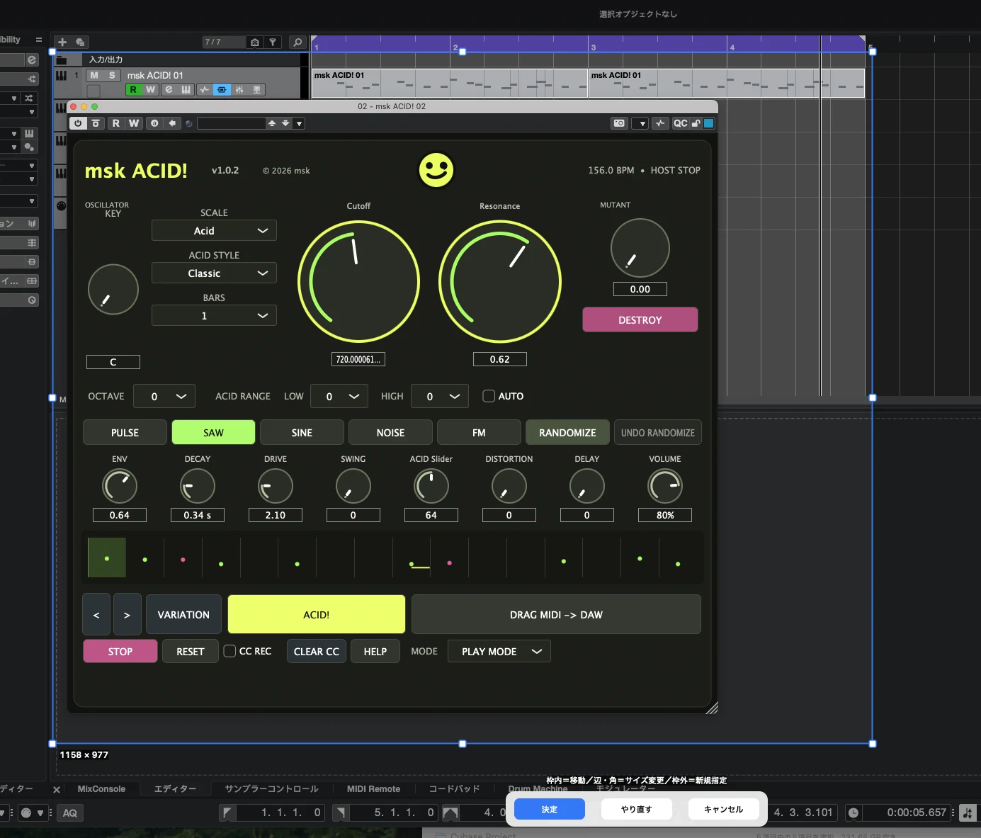Click the pink DESTROY button
The height and width of the screenshot is (838, 981).
(640, 320)
